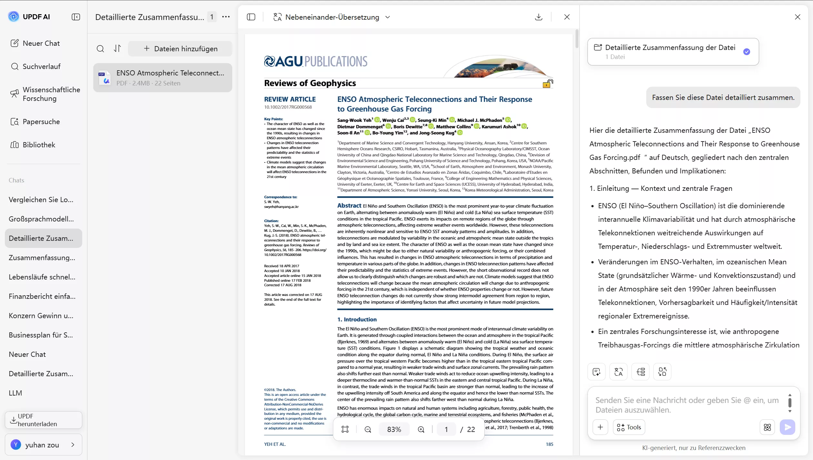The image size is (813, 460).
Task: Open the three-dot more options menu
Action: tap(226, 17)
